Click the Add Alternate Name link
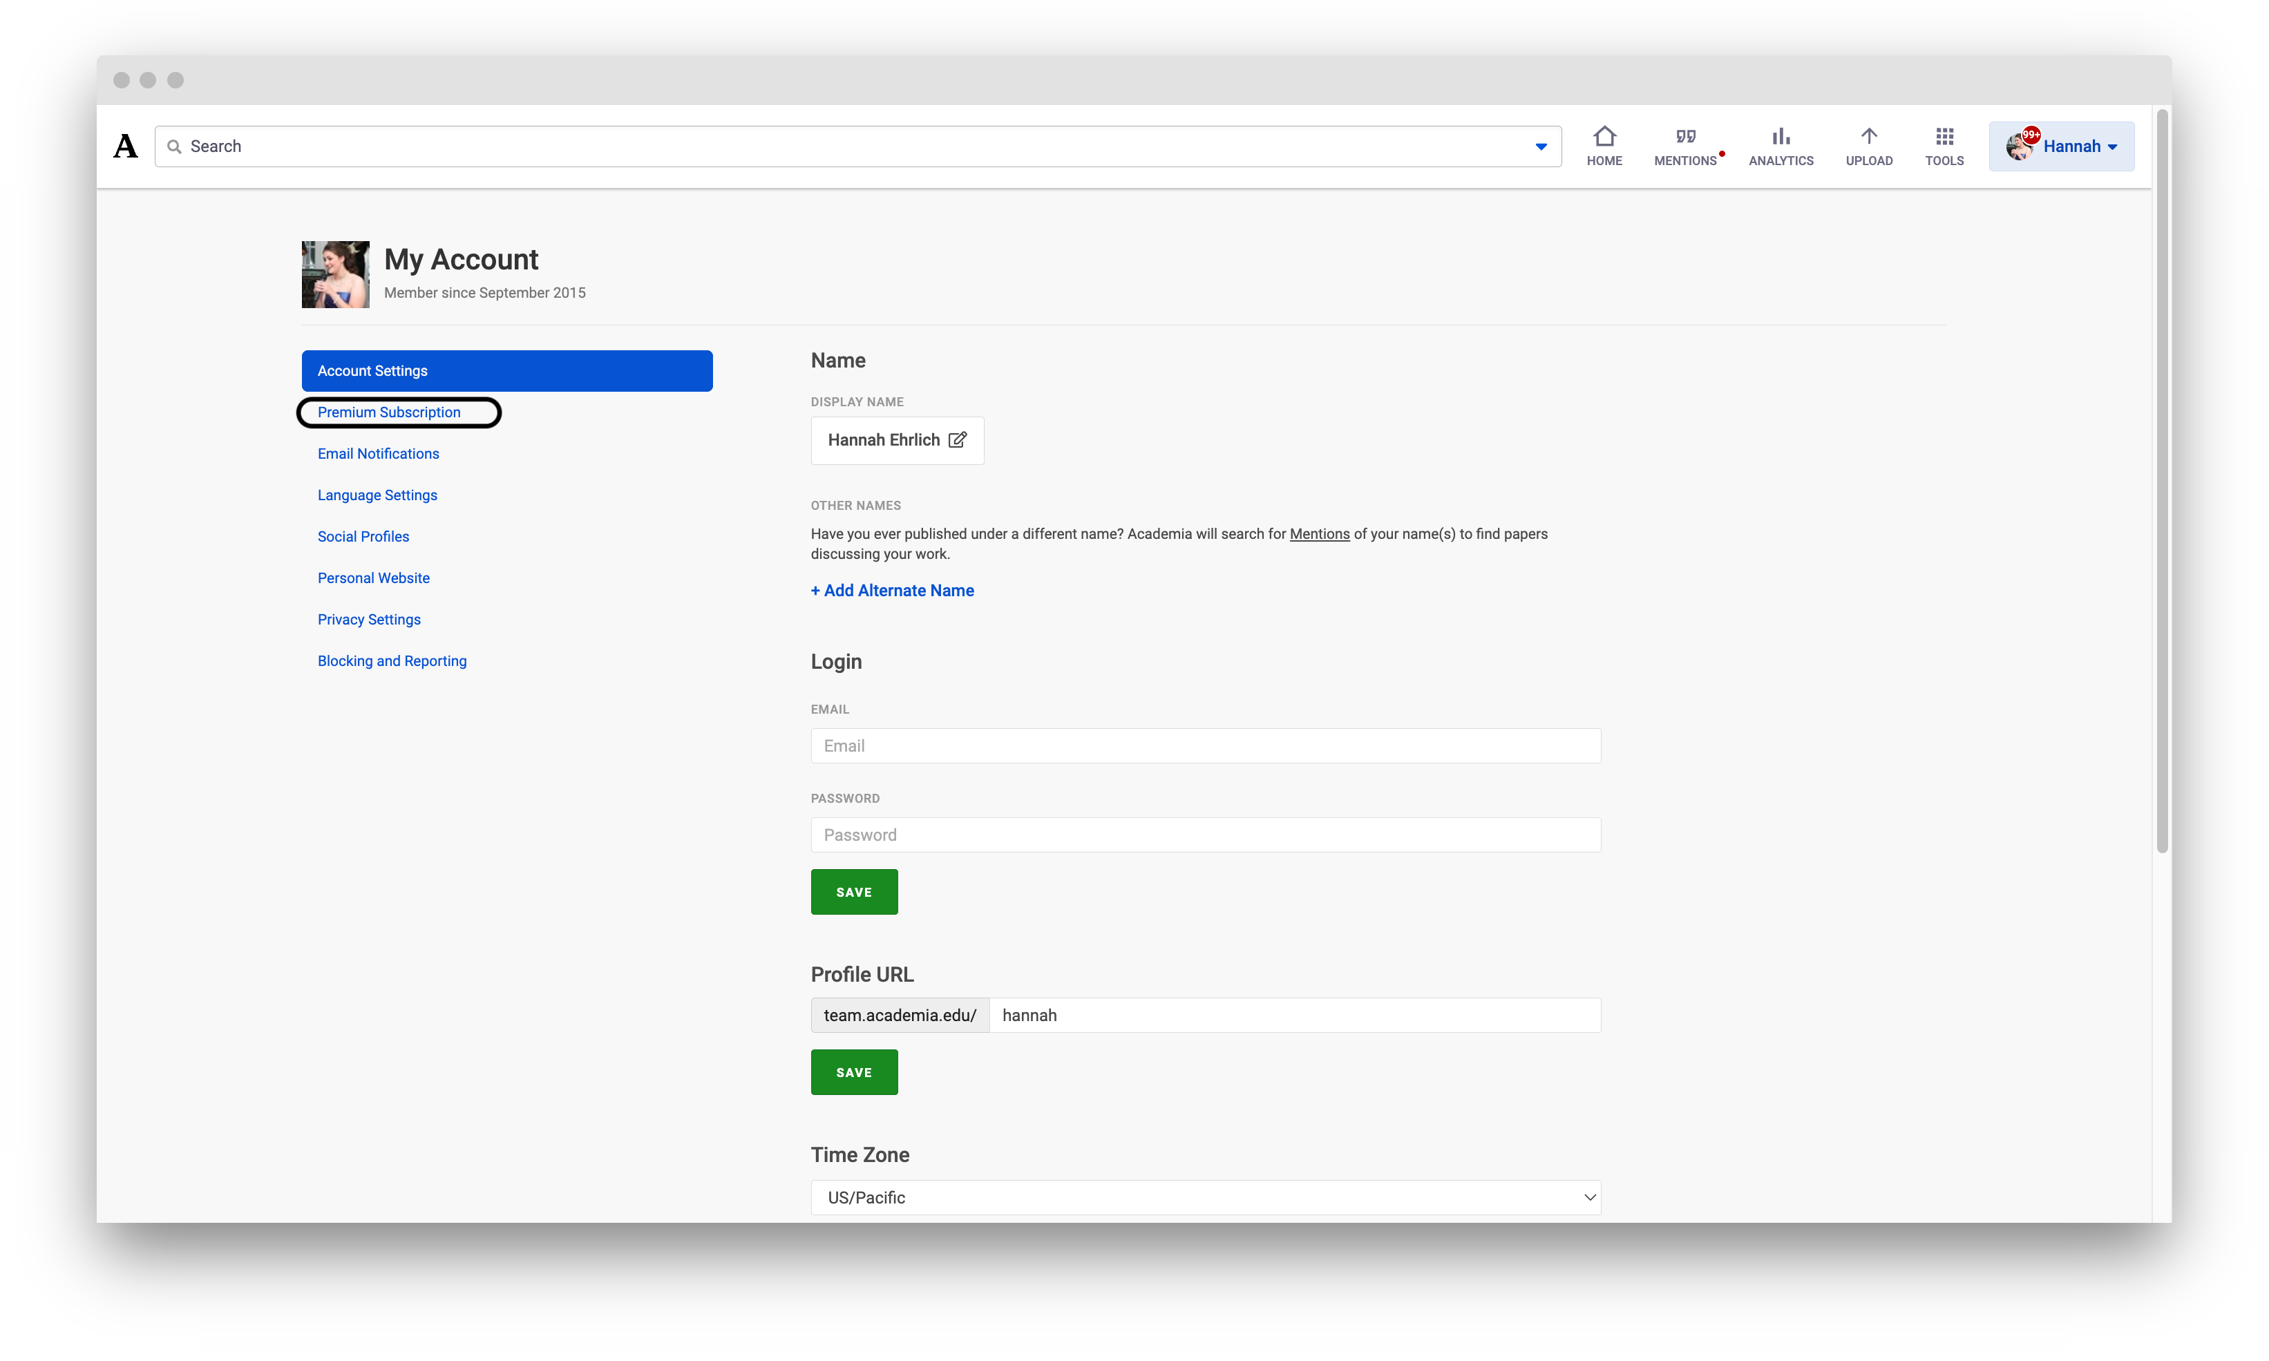Image resolution: width=2269 pixels, height=1361 pixels. tap(891, 590)
